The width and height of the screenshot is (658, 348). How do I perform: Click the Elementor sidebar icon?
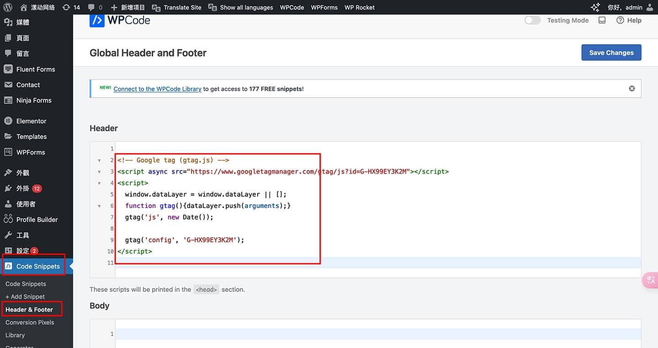tap(8, 121)
